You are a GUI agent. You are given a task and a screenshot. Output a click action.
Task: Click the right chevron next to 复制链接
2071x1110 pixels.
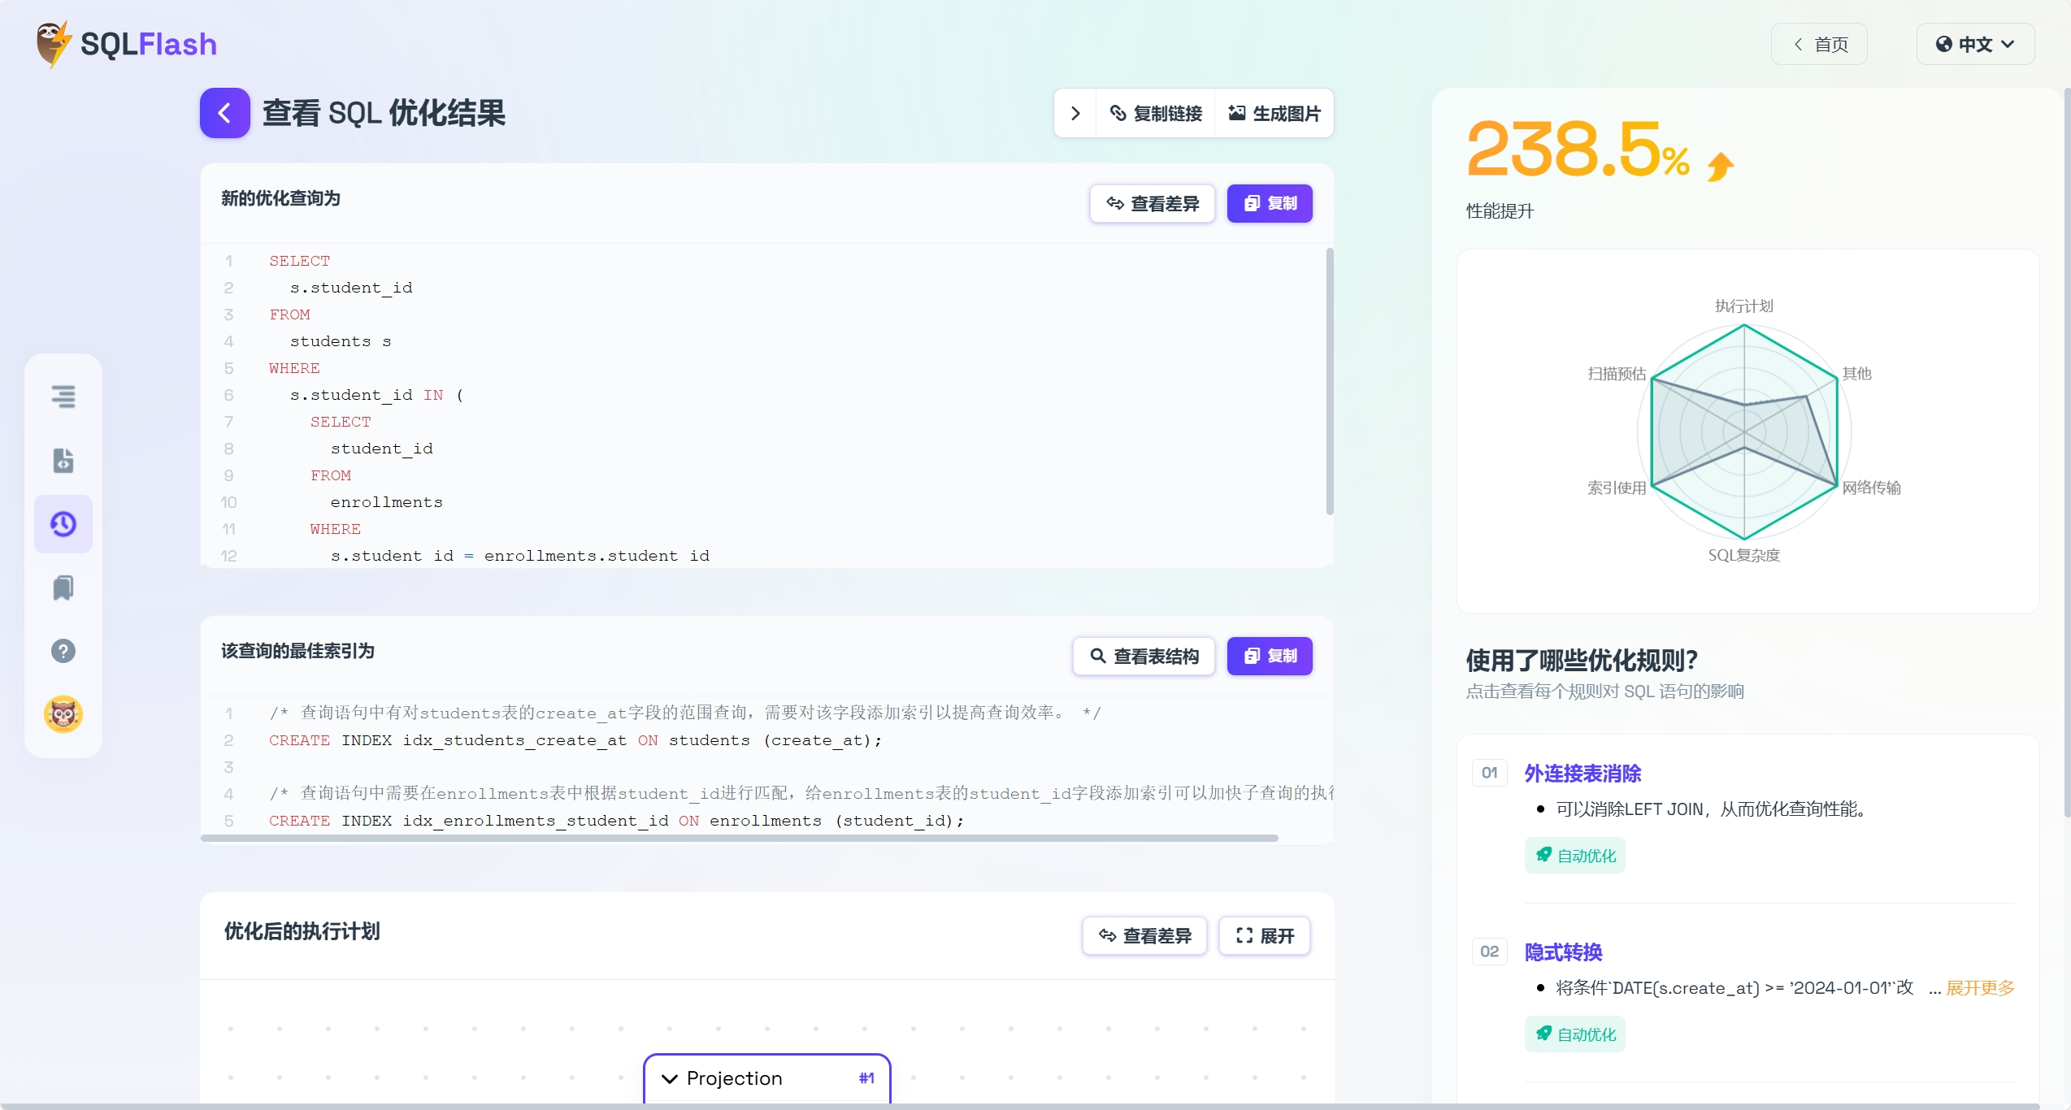pos(1075,113)
